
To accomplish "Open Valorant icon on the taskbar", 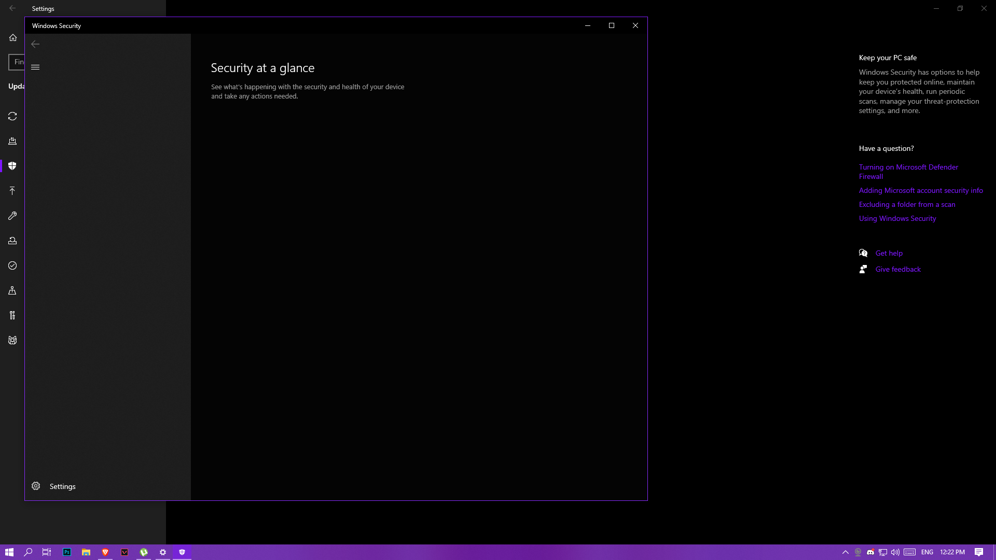I will click(x=125, y=552).
